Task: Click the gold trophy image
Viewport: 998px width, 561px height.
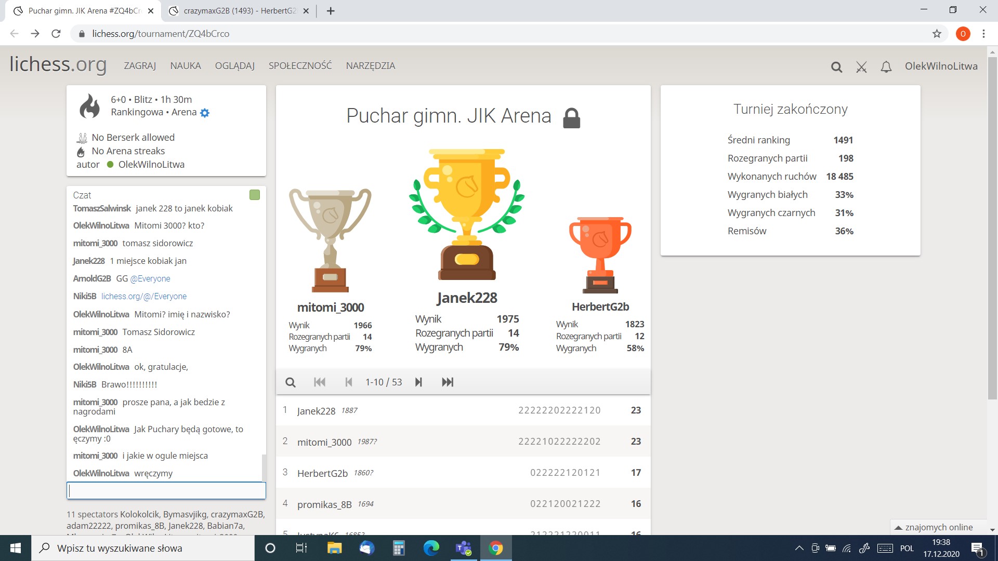Action: [x=467, y=214]
